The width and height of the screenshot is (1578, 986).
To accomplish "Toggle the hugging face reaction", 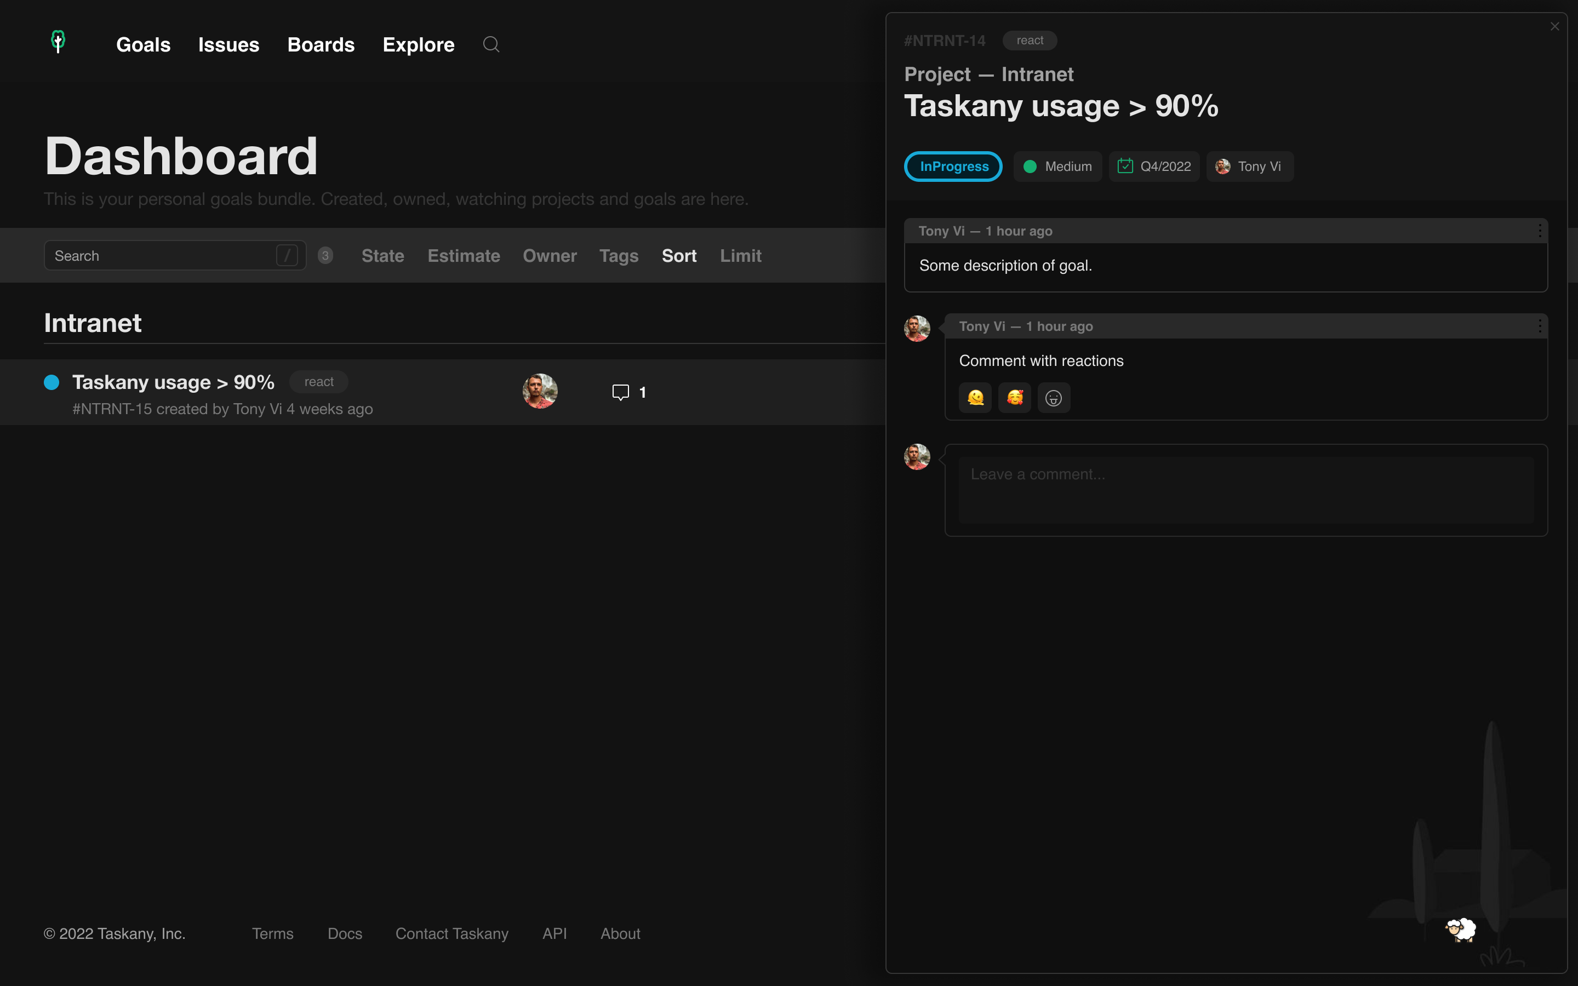I will [x=975, y=397].
